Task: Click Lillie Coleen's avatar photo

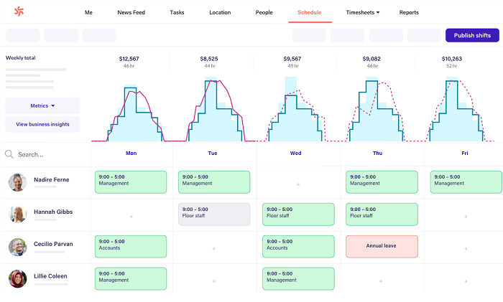Action: [x=17, y=278]
